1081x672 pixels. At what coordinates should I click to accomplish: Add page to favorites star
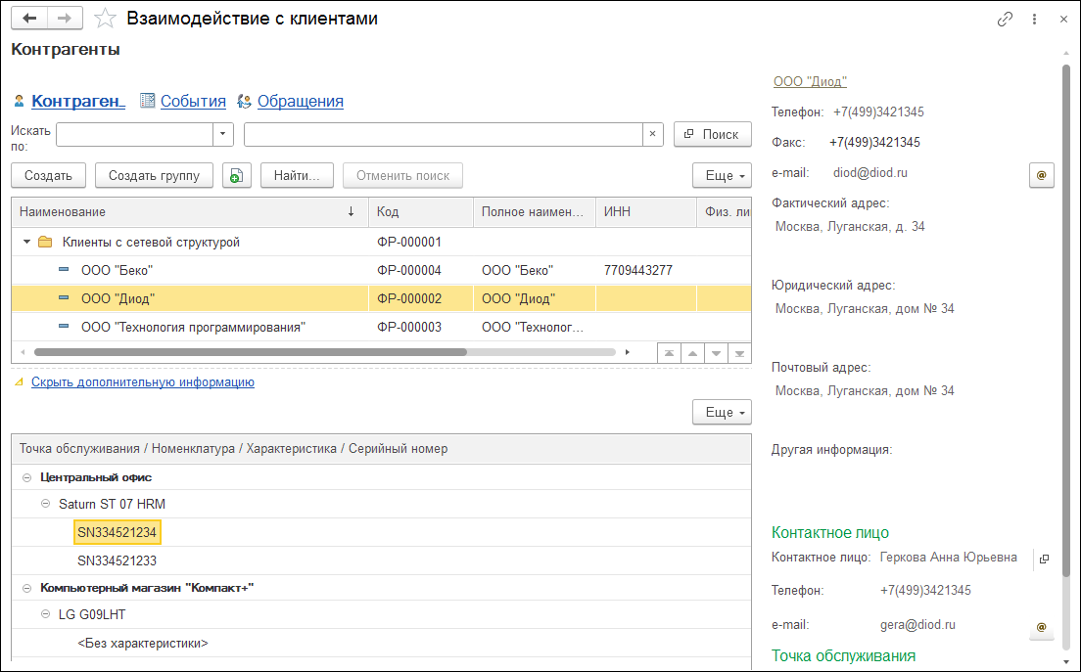pyautogui.click(x=105, y=19)
